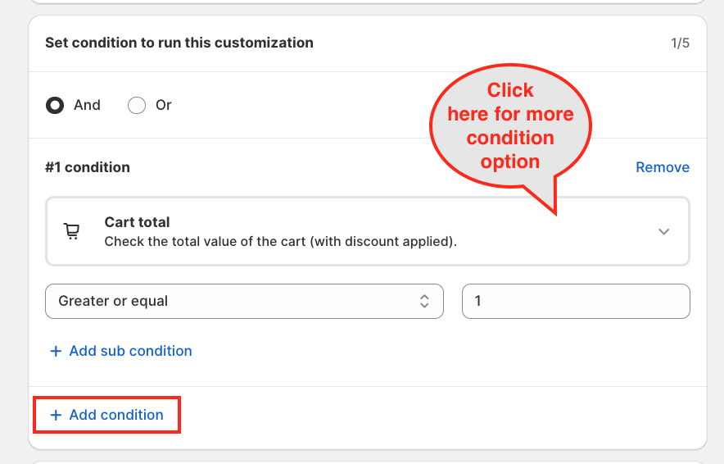Click the Or option label
Screen dimensions: 724x464
point(164,106)
